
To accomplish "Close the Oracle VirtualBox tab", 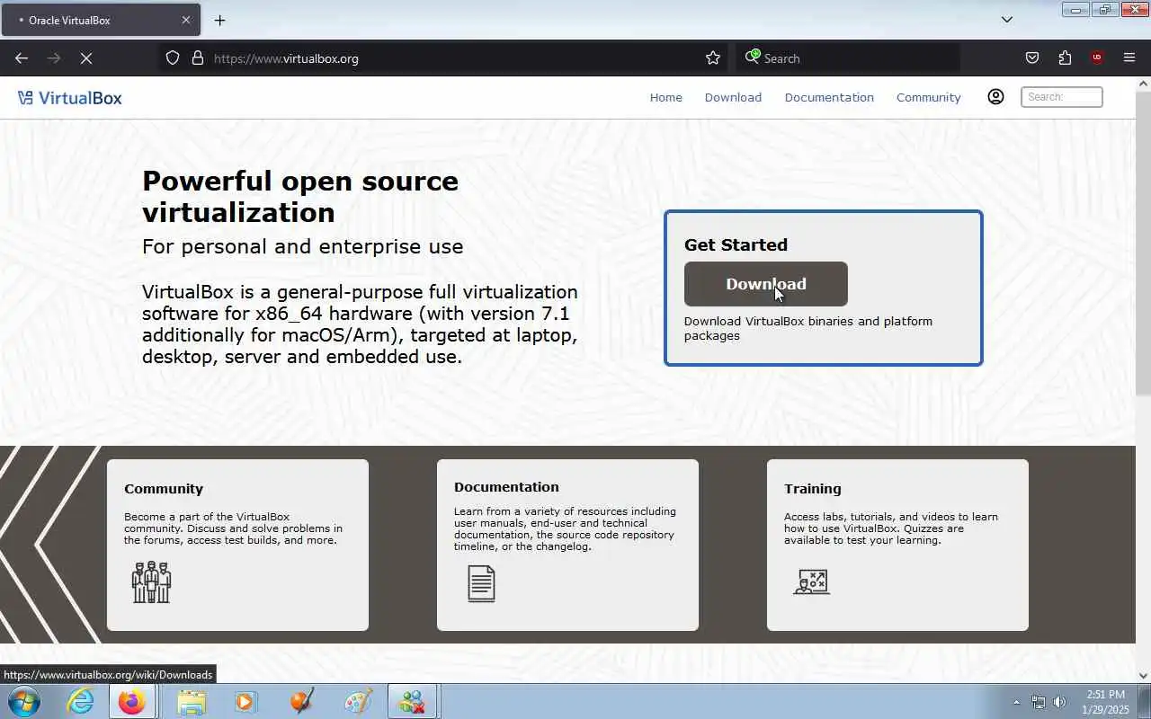I will (186, 20).
